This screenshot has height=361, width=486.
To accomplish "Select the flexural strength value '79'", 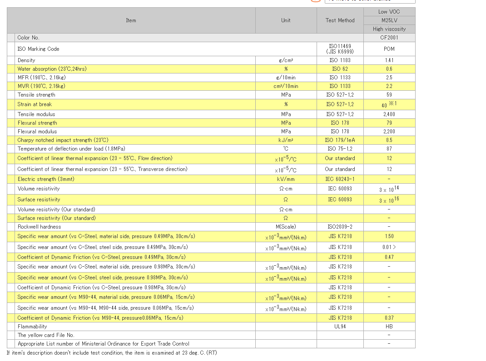I will 389,123.
